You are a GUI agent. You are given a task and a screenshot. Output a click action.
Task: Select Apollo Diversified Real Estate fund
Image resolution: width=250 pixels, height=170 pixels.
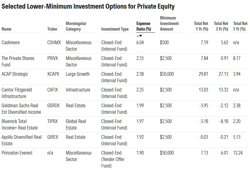pyautogui.click(x=21, y=140)
